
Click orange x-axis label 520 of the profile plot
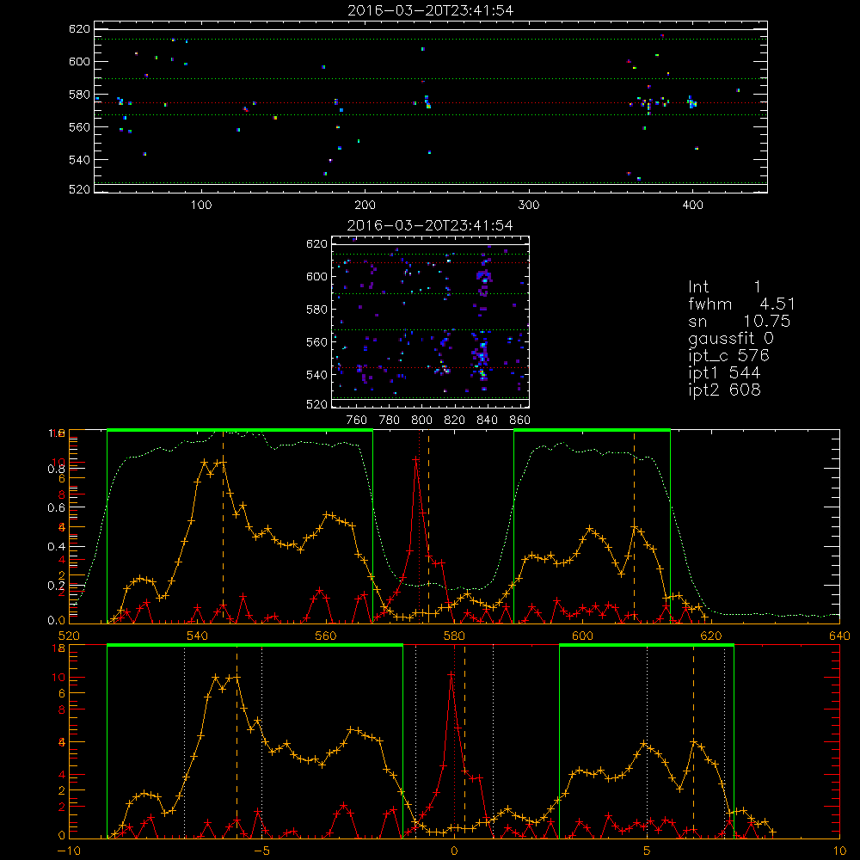tap(69, 636)
